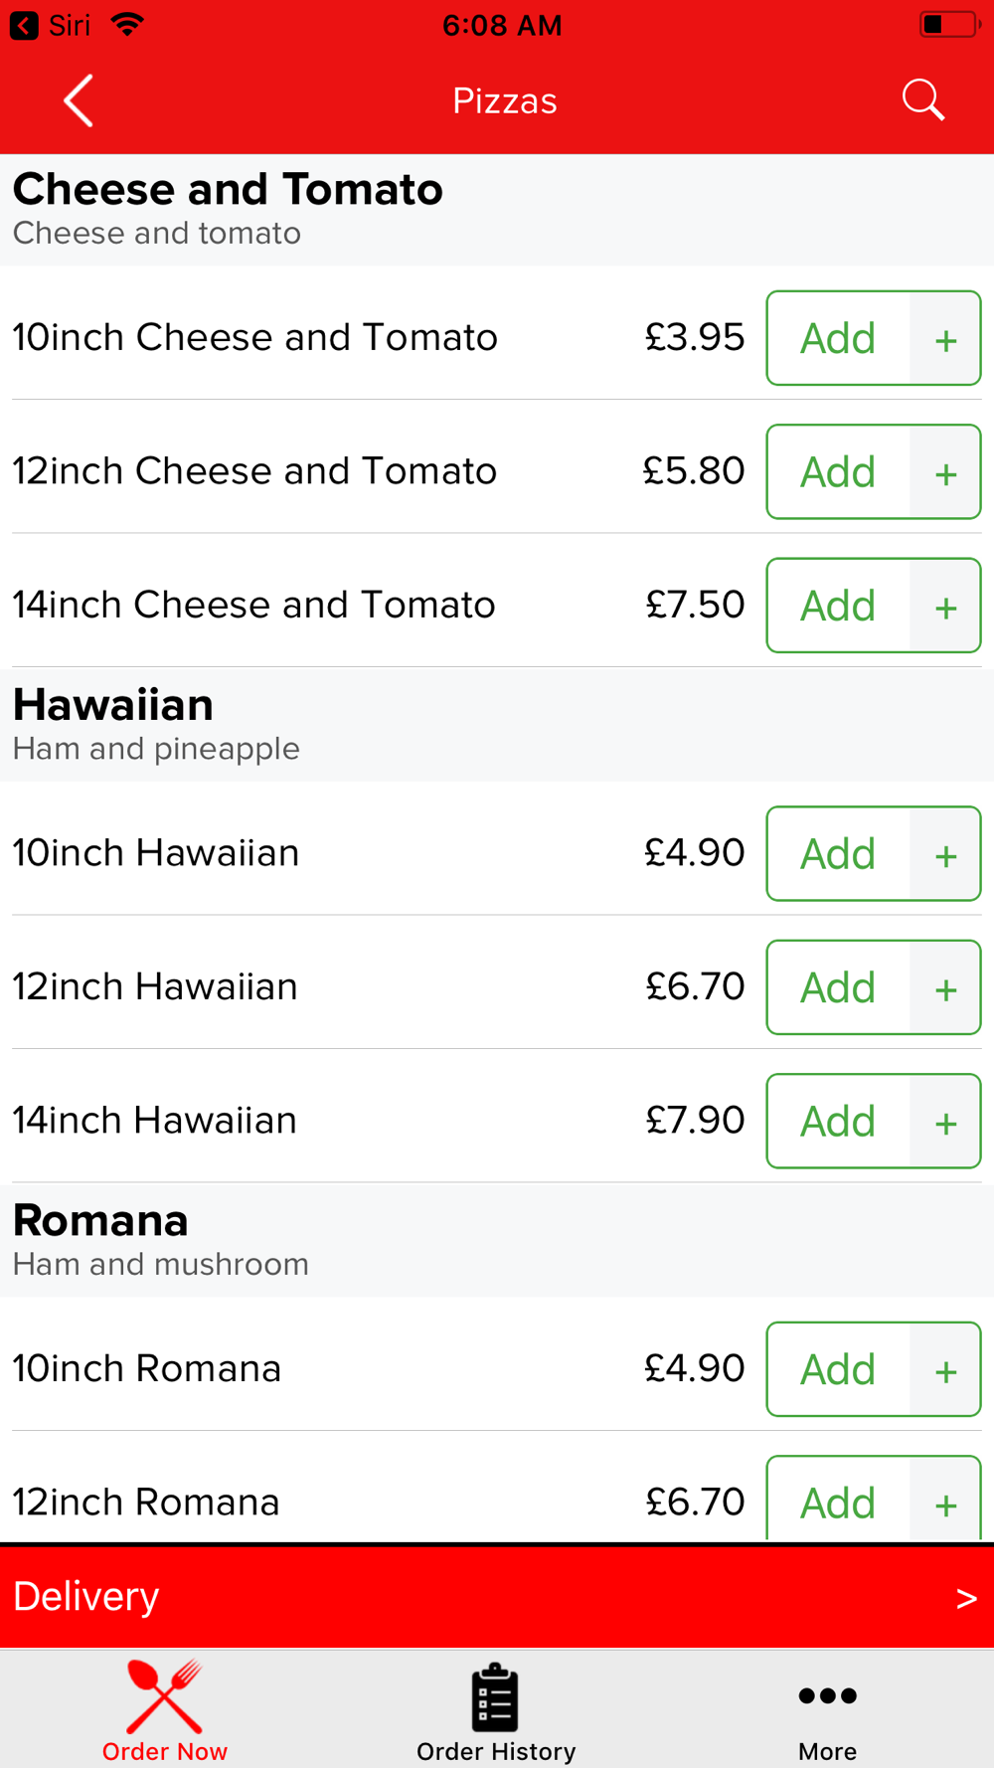The width and height of the screenshot is (994, 1768).
Task: Add 12inch Cheese and Tomato
Action: pyautogui.click(x=838, y=471)
